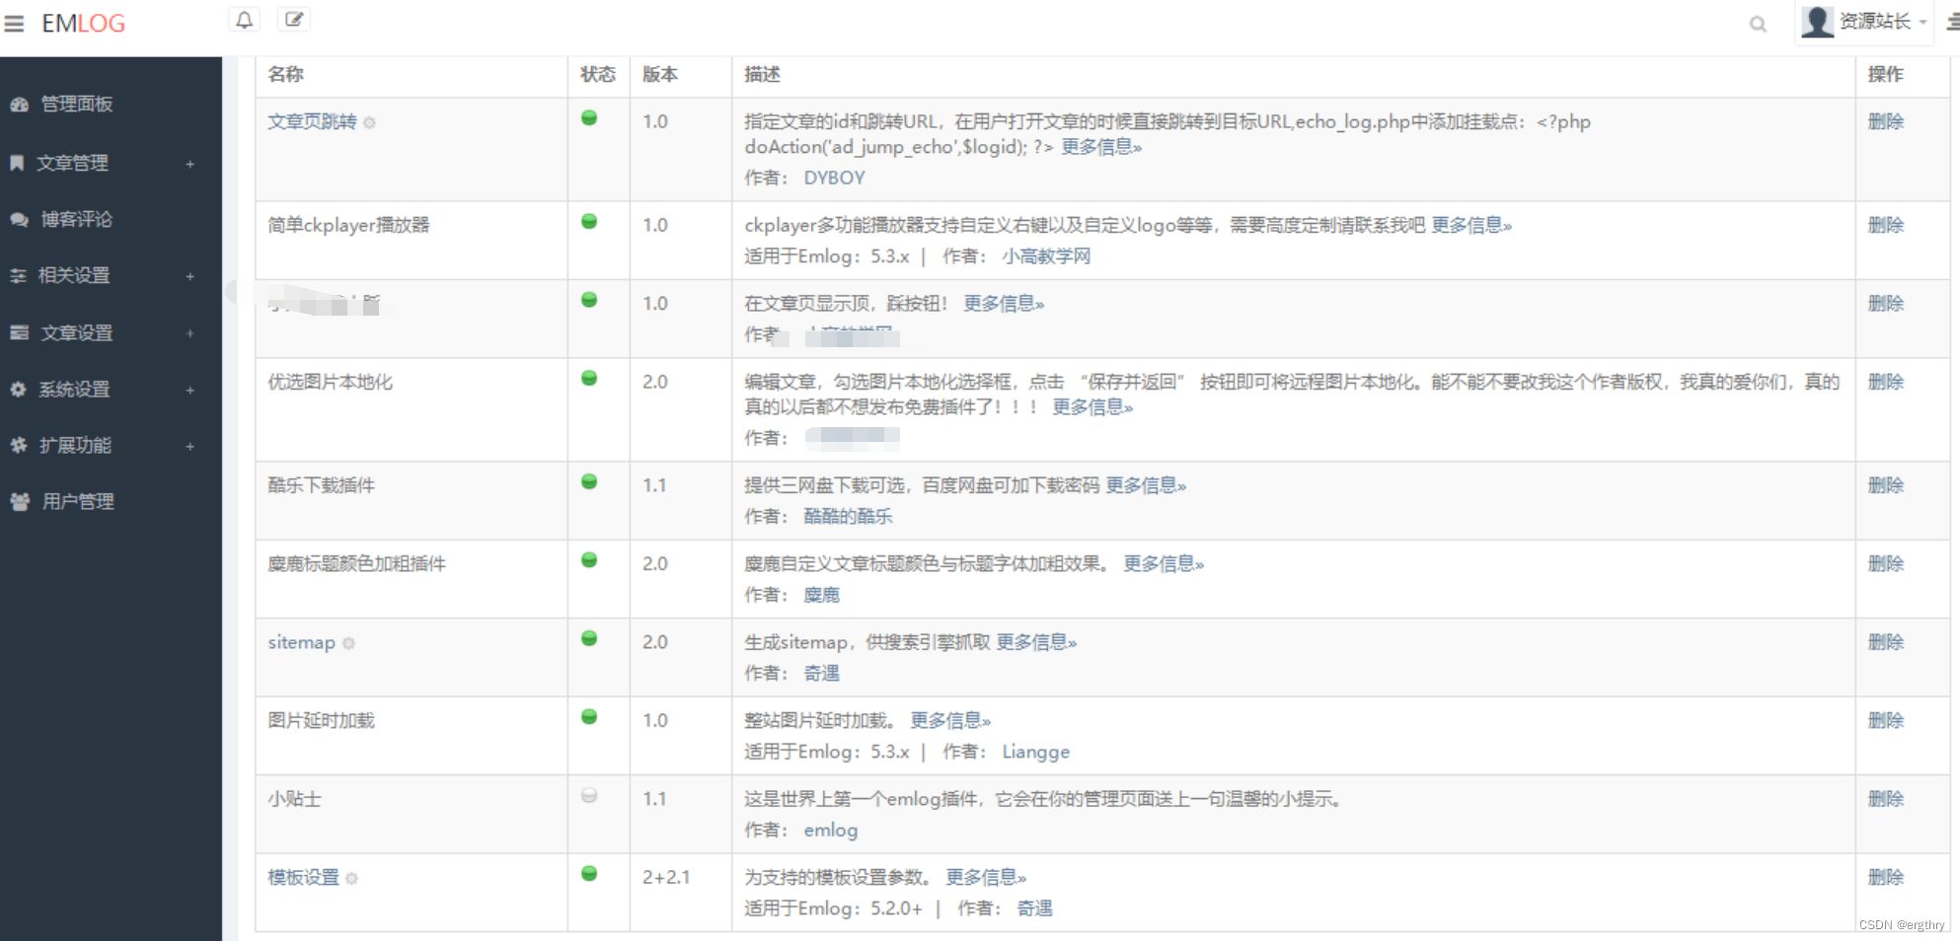The image size is (1960, 941).
Task: Enable the 小贴士 plugin status toggle
Action: pos(588,795)
